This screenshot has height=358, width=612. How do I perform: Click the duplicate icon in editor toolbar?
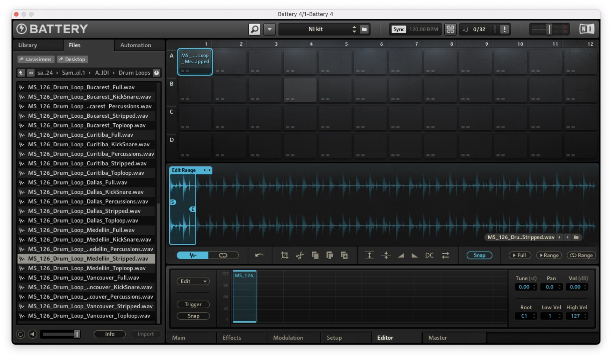coord(344,255)
